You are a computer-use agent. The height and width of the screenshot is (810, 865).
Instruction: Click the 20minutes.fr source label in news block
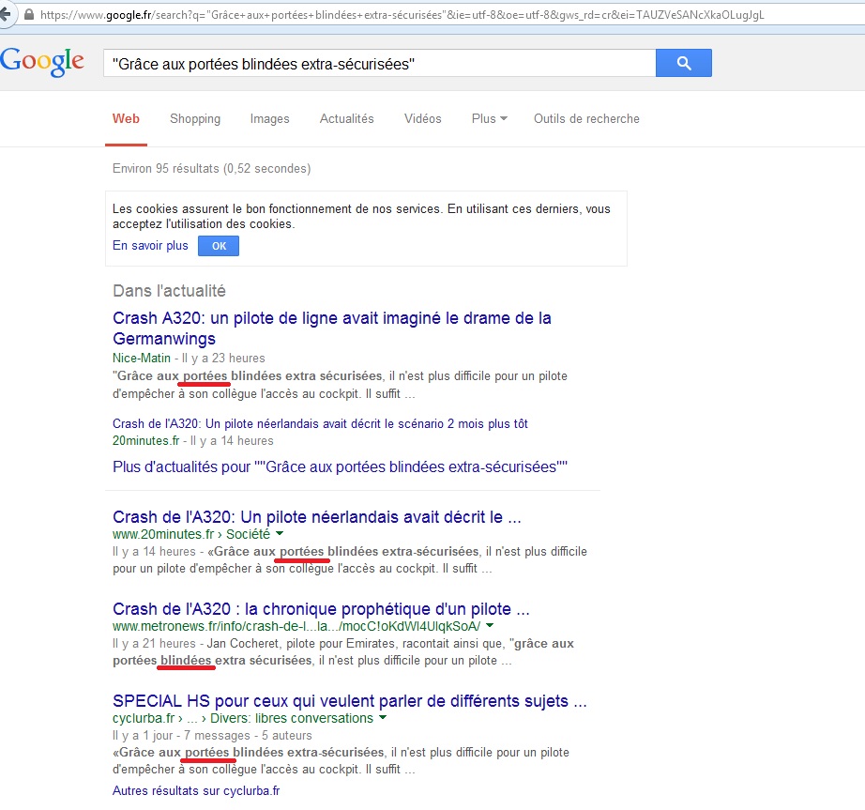click(145, 441)
